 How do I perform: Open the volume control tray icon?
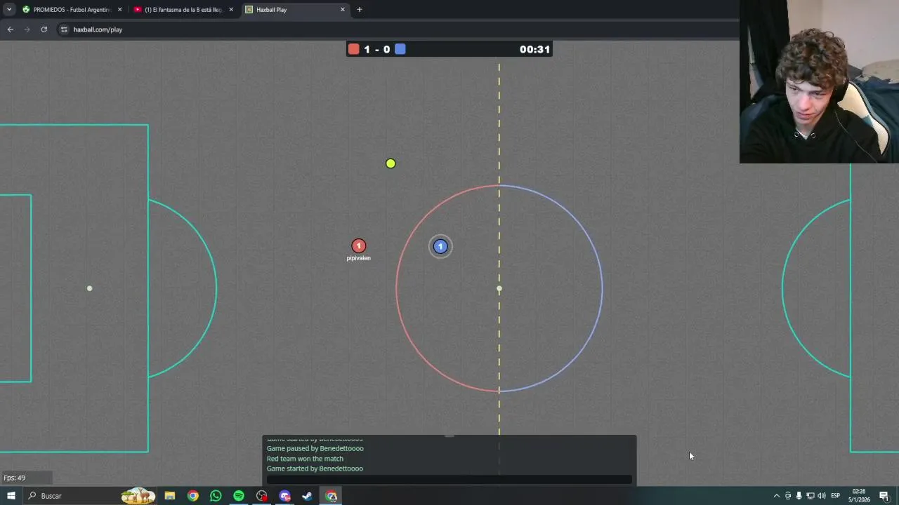[822, 496]
